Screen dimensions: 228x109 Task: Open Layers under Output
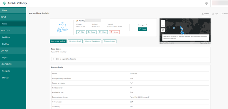pyautogui.click(x=13, y=57)
